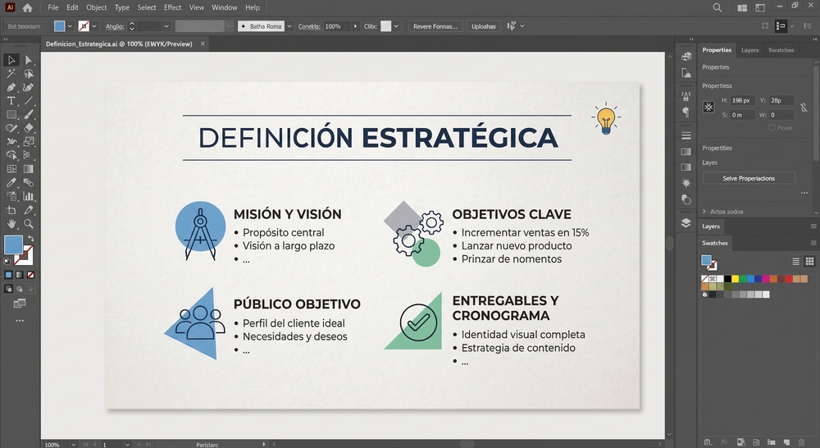Open the File menu
The height and width of the screenshot is (448, 820).
tap(53, 7)
